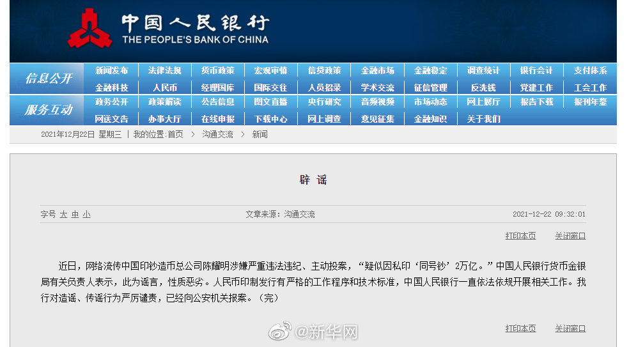Screen dimensions: 629x347
Task: Select 宏观审慎 in navigation
Action: coord(271,70)
